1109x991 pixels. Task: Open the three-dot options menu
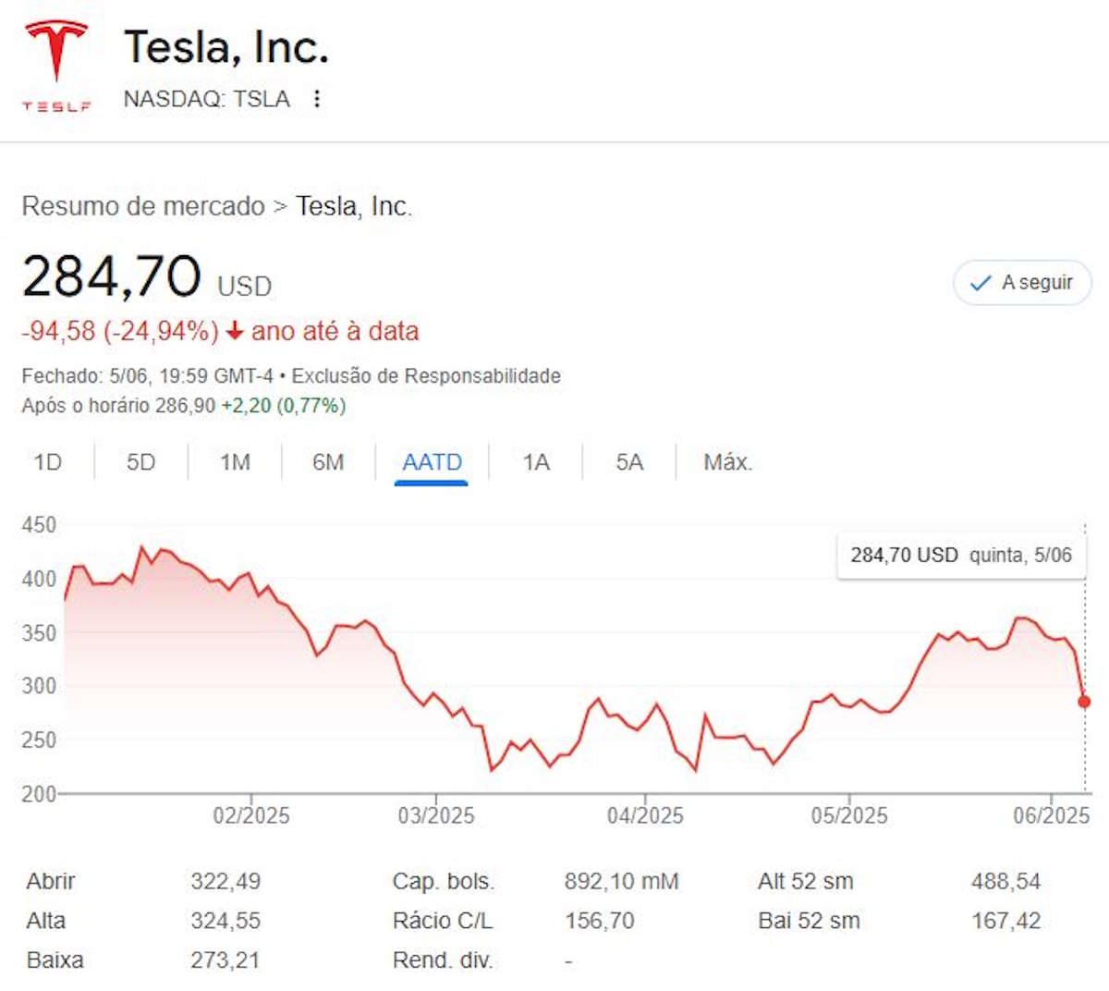(317, 99)
